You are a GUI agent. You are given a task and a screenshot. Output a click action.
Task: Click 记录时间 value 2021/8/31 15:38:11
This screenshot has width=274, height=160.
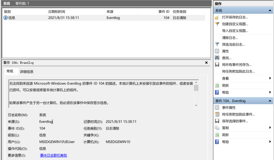(x=121, y=122)
